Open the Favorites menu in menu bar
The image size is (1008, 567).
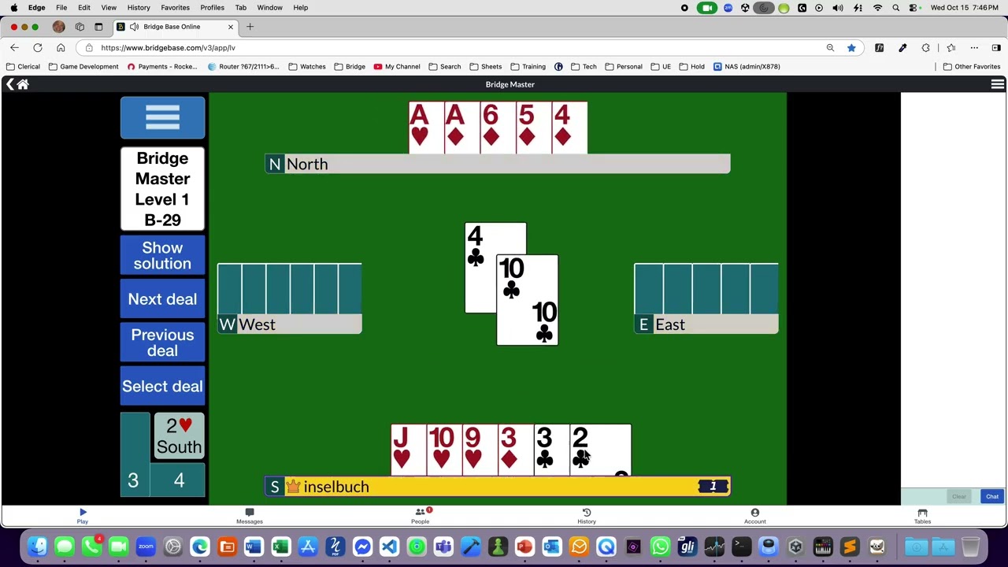(175, 8)
